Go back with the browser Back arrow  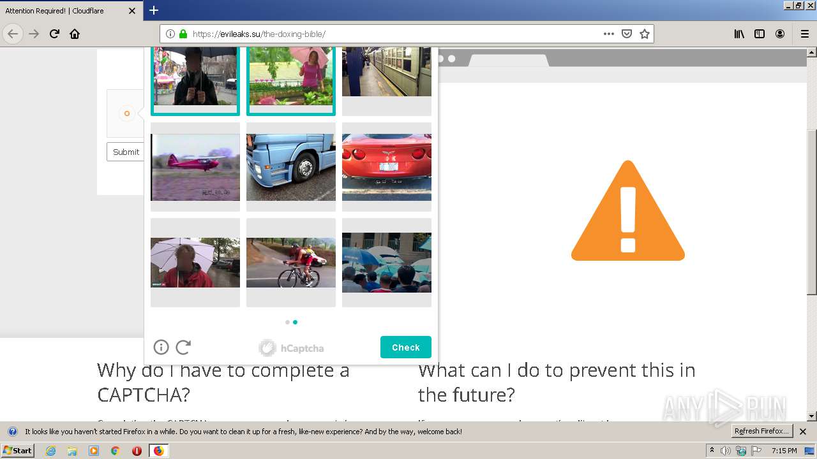[13, 34]
